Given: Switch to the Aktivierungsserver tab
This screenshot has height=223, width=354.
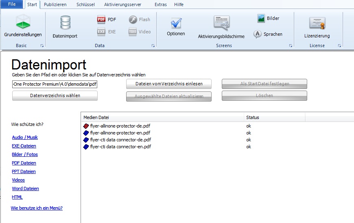Looking at the screenshot, I should (122, 4).
